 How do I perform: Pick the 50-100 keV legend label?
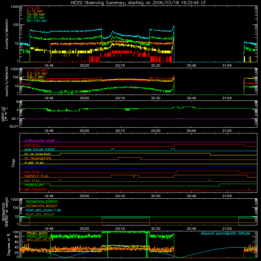pyautogui.click(x=37, y=21)
